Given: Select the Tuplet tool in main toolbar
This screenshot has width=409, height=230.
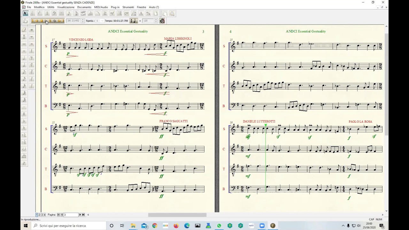Looking at the screenshot, I should click(x=90, y=13).
